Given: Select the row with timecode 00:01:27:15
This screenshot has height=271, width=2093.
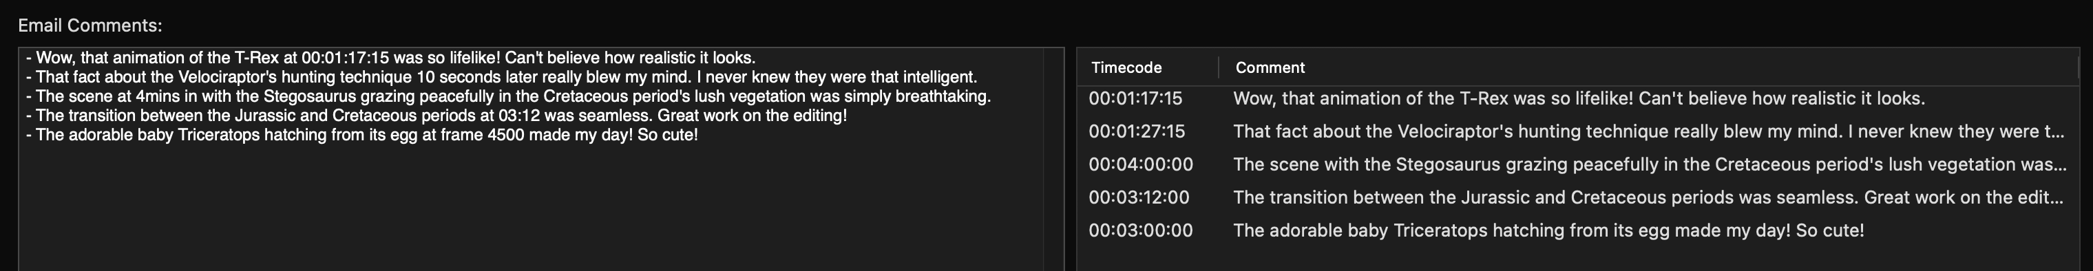Looking at the screenshot, I should (1578, 131).
